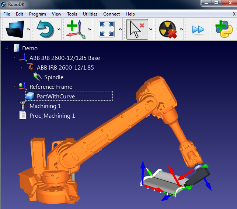Select the Reference Frame tree item

click(x=51, y=87)
